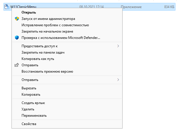Select Закрепить на панели задач
This screenshot has width=185, height=134.
43,52
